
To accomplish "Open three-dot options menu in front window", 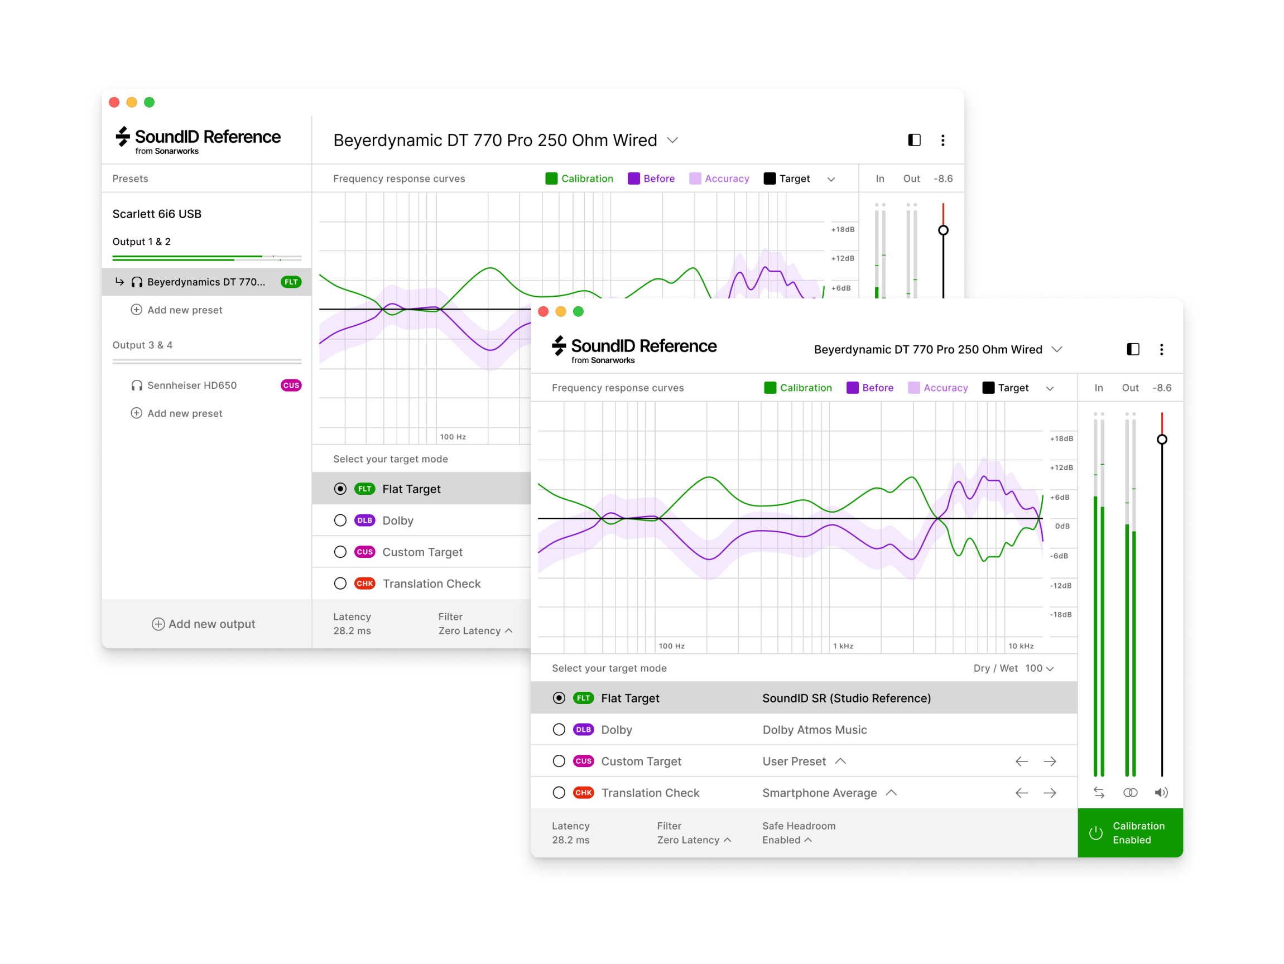I will pyautogui.click(x=1161, y=349).
